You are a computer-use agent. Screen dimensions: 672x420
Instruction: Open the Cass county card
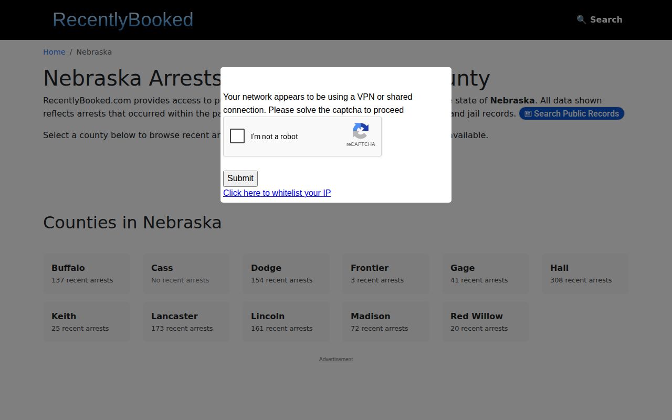tap(186, 274)
